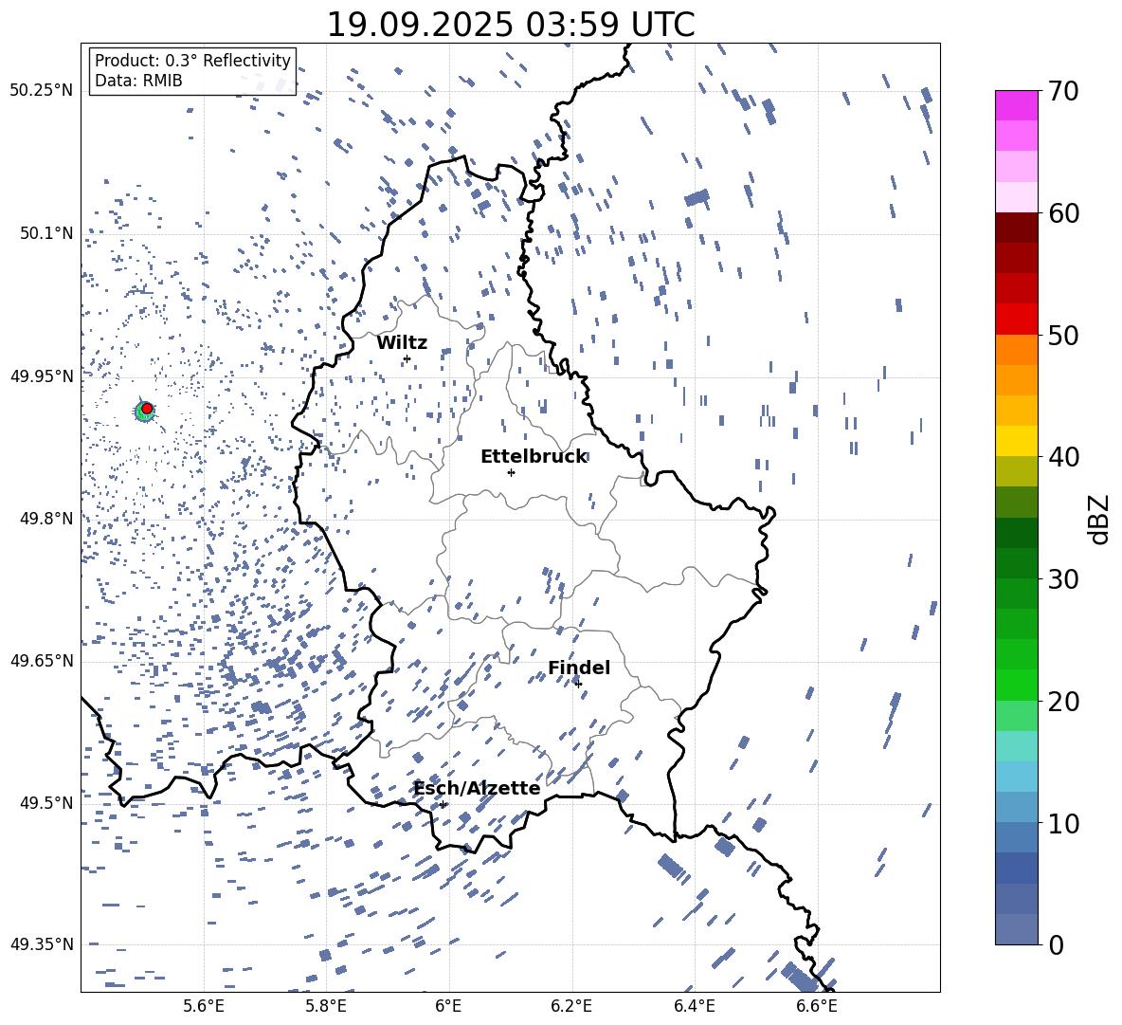Click the 50 colorbar tick label
Viewport: 1122px width, 1025px height.
tap(1063, 335)
